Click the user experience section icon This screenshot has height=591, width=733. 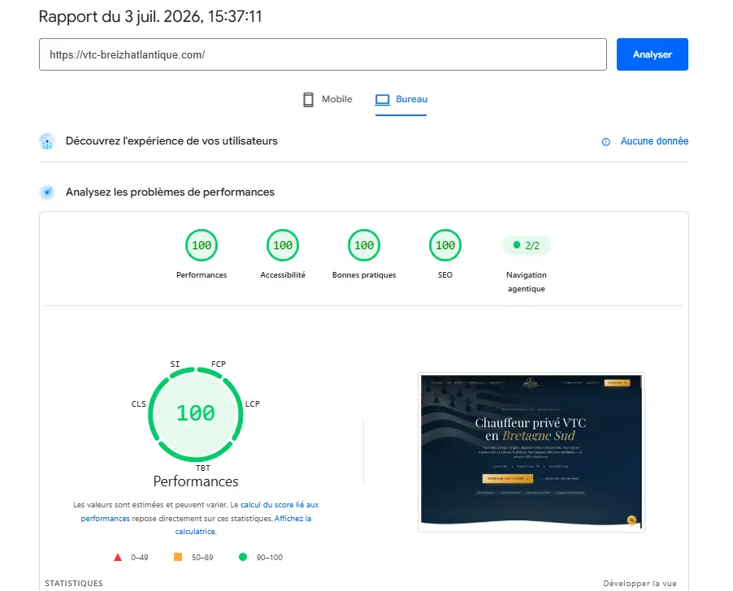point(47,141)
